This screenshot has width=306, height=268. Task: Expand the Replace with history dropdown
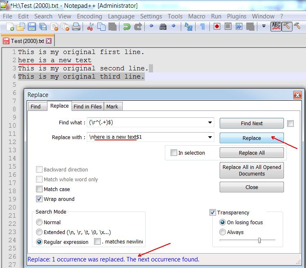tap(210, 137)
